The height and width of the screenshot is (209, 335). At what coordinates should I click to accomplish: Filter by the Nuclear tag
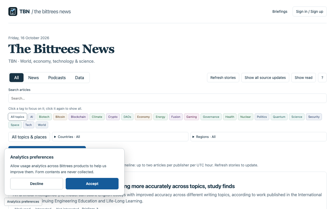245,117
